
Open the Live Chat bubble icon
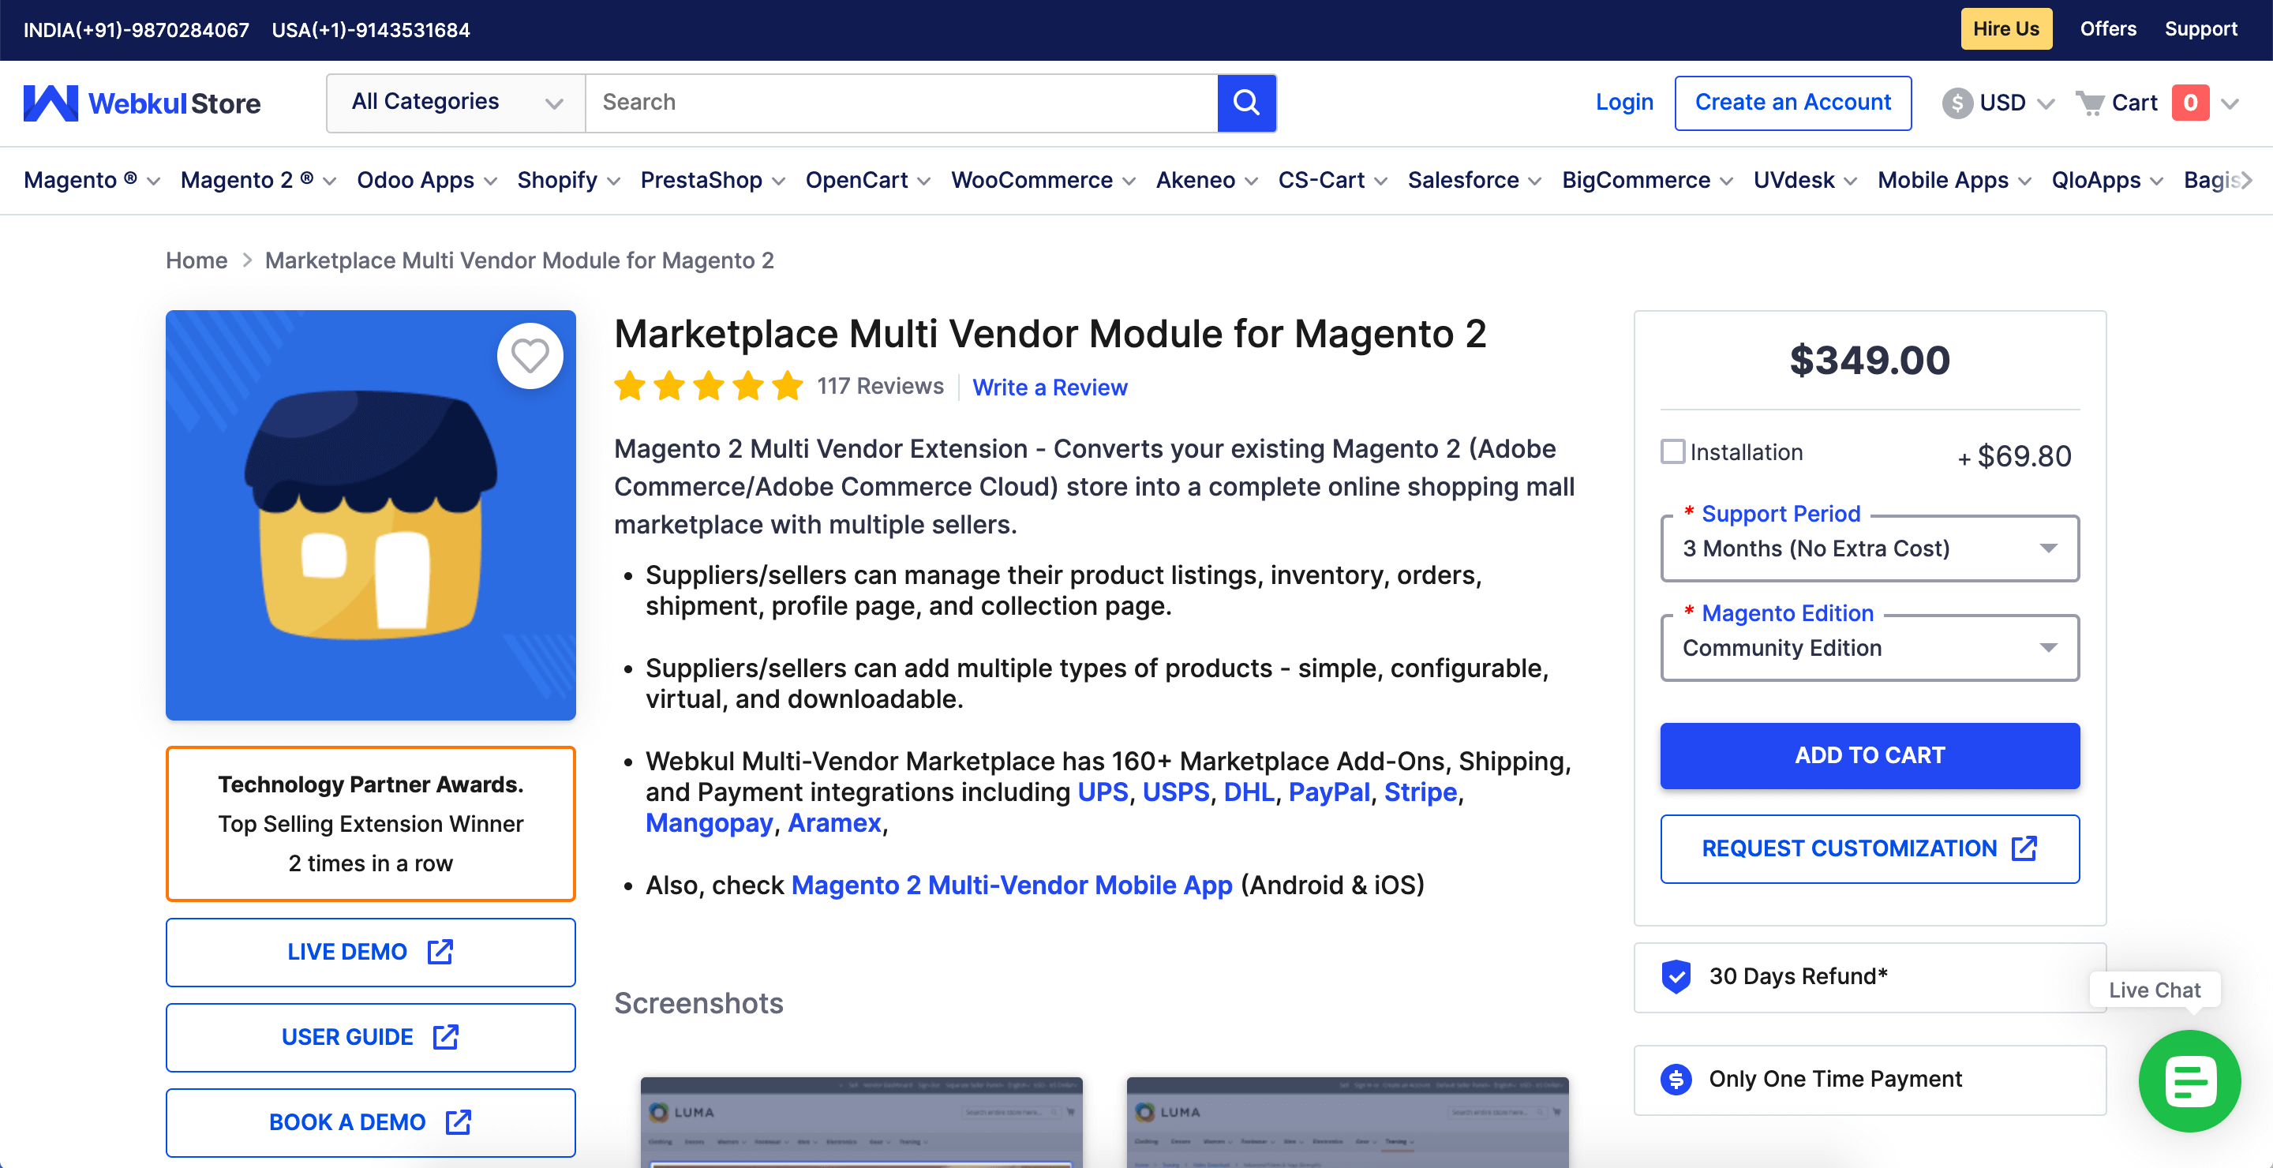pos(2189,1080)
